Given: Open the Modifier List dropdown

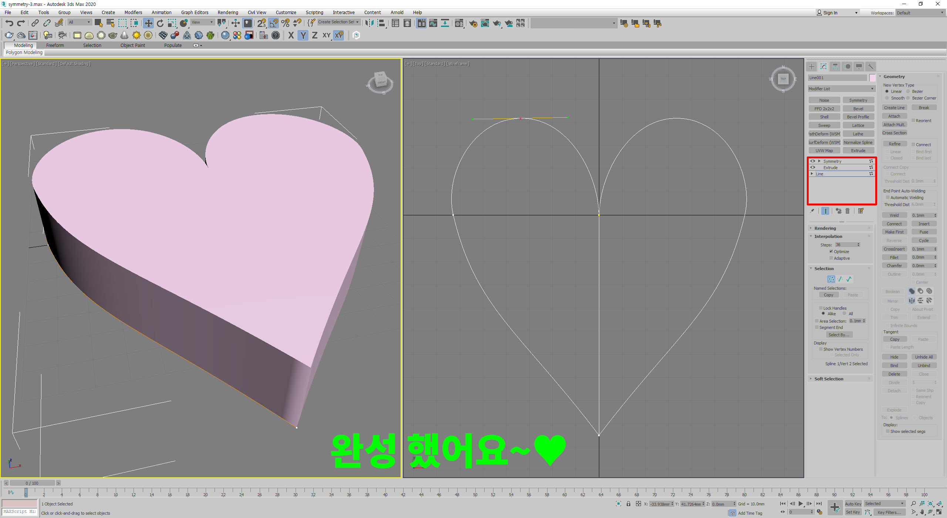Looking at the screenshot, I should [841, 89].
